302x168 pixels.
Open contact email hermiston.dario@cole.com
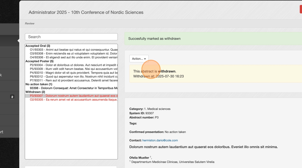(x=160, y=140)
